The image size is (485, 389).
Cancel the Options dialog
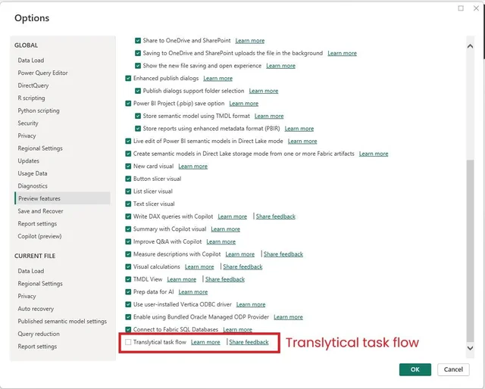click(453, 369)
